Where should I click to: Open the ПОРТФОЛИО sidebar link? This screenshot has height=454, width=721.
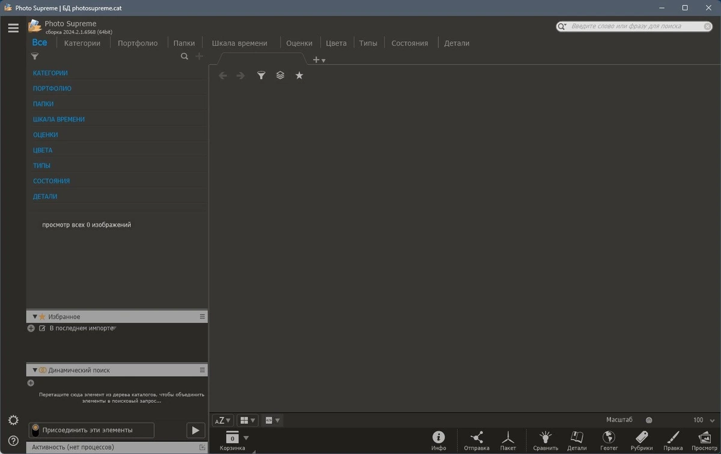click(x=52, y=88)
